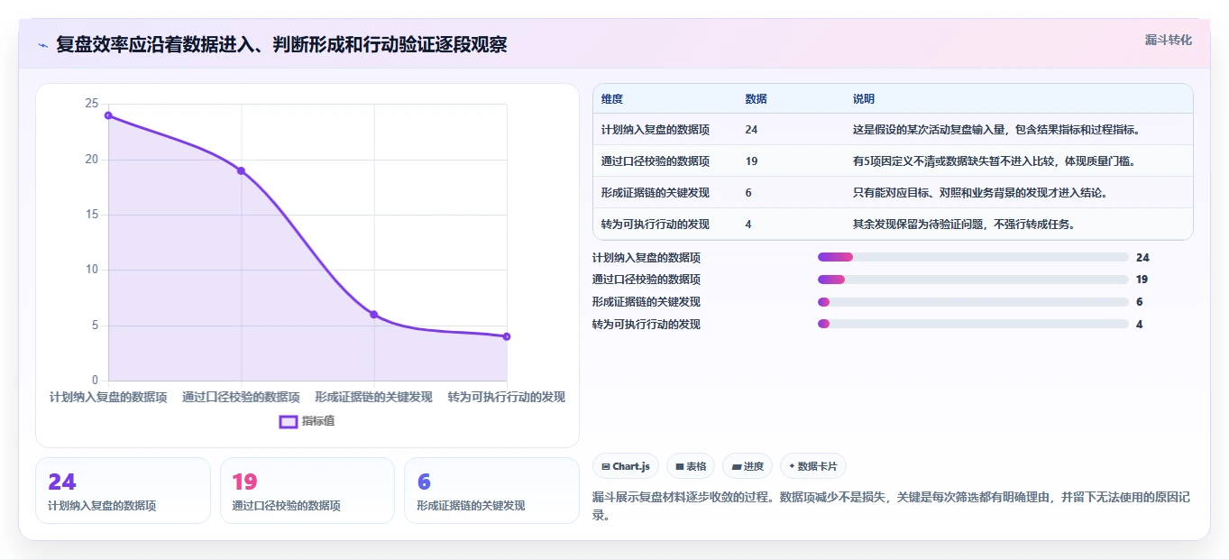1229x560 pixels.
Task: Click description starting 其余发现保留为待验证问题
Action: pos(965,225)
